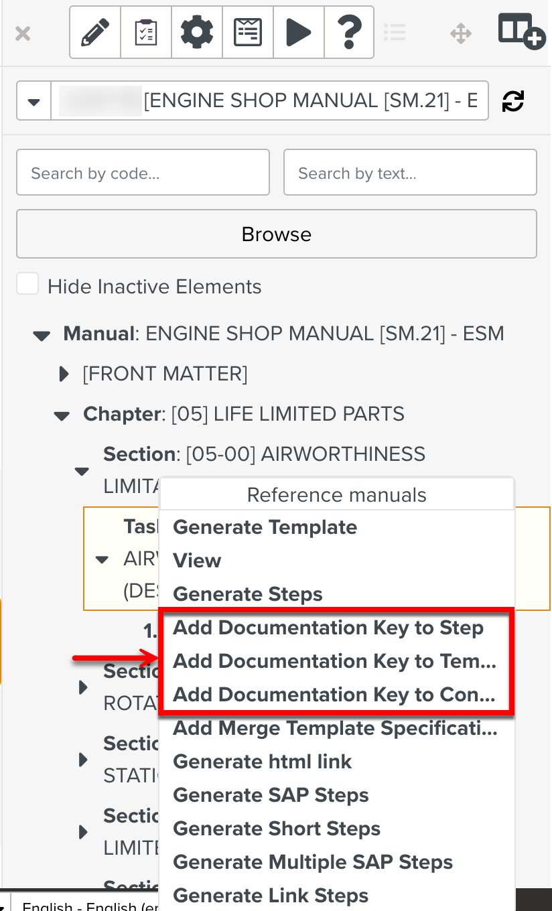Choose Generate Template from the menu
The width and height of the screenshot is (552, 911).
(265, 527)
